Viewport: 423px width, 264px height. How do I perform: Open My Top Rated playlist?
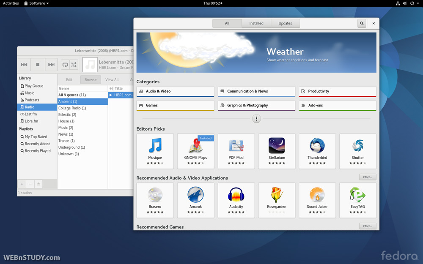(x=37, y=137)
